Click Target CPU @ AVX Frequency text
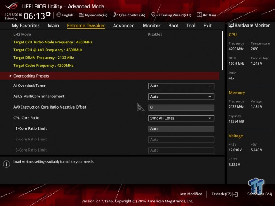The image size is (275, 206). [x=48, y=50]
